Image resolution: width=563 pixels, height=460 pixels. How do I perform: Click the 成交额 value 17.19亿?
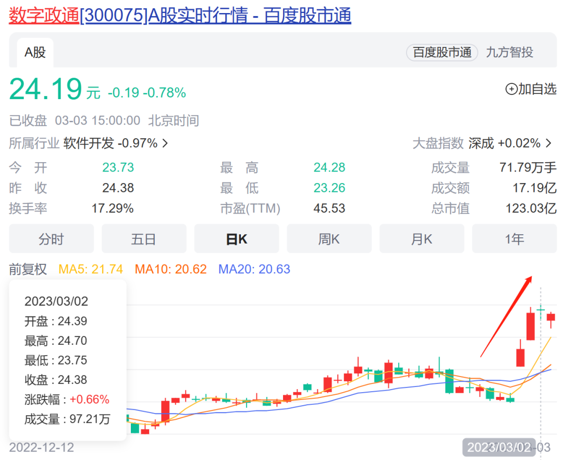coord(535,188)
